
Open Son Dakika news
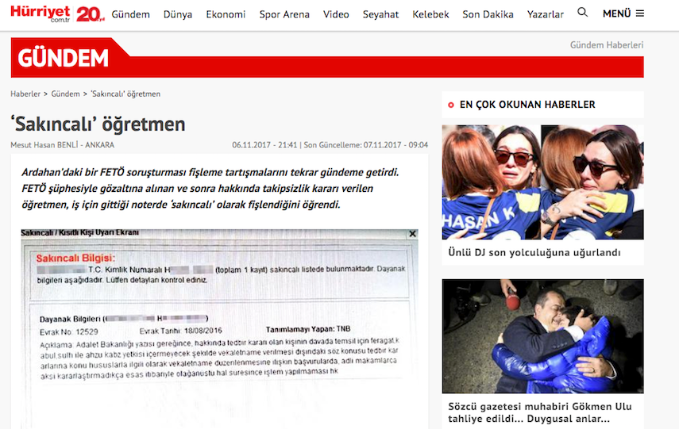488,14
